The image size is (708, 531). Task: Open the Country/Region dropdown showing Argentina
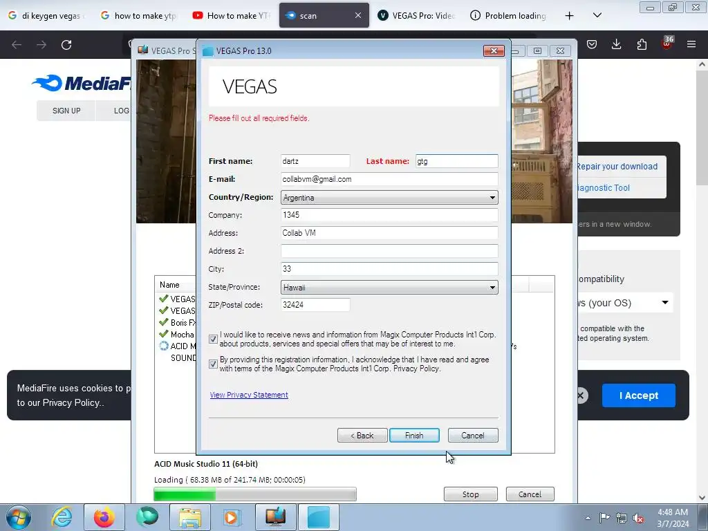click(389, 197)
